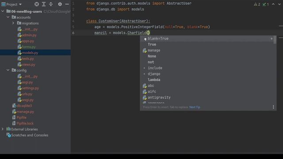Collapse the config folder
This screenshot has height=159, width=283.
(8, 70)
